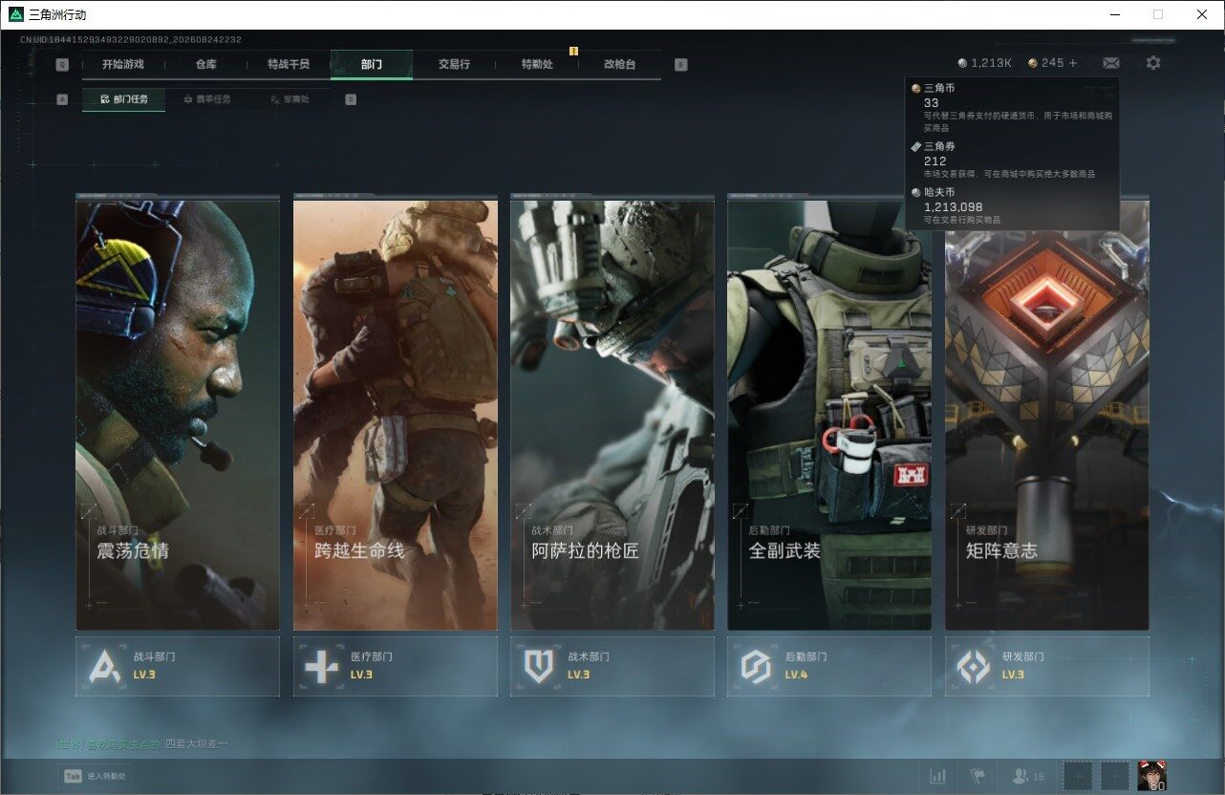Open settings via the gear icon
The height and width of the screenshot is (795, 1225).
(1153, 63)
